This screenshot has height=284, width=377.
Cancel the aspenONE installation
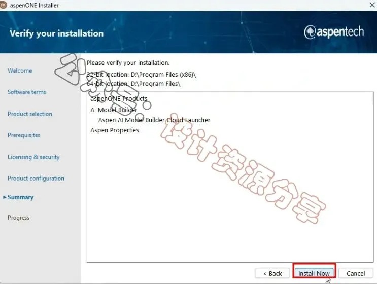pyautogui.click(x=356, y=273)
